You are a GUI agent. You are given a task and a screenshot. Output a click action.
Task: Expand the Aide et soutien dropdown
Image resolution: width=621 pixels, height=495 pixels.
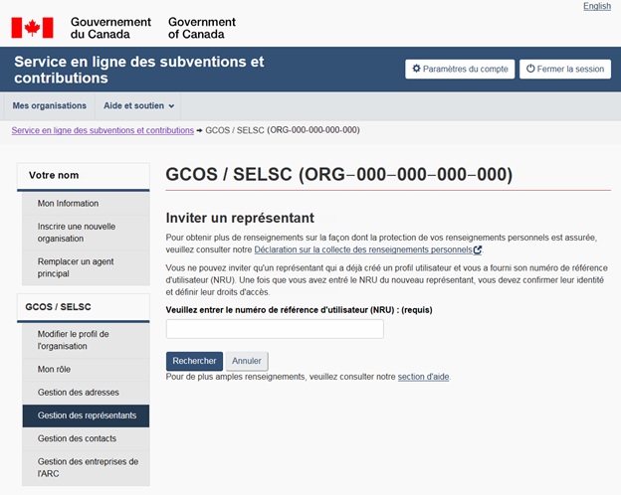(x=139, y=105)
